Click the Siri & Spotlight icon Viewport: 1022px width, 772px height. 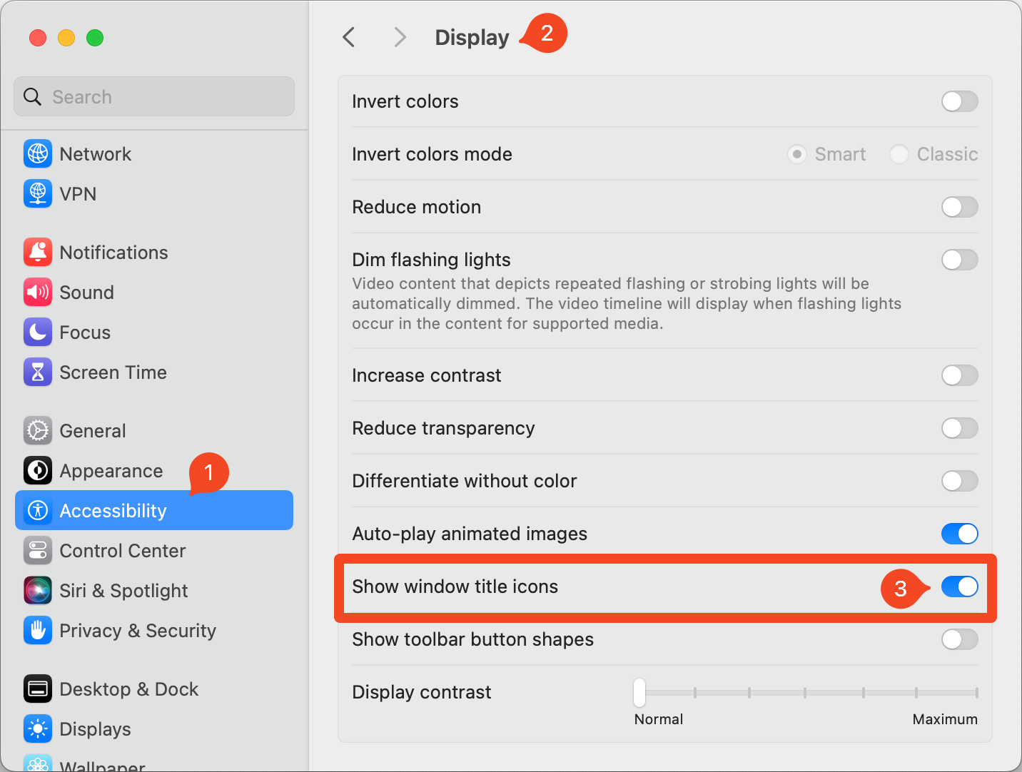[38, 591]
